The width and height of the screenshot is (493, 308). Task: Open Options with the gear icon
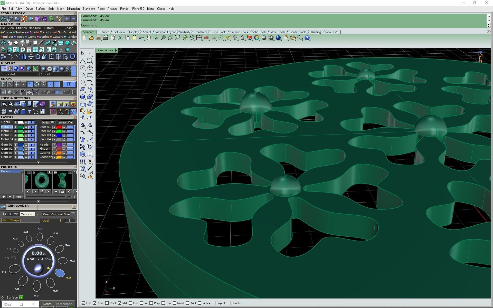tap(293, 38)
